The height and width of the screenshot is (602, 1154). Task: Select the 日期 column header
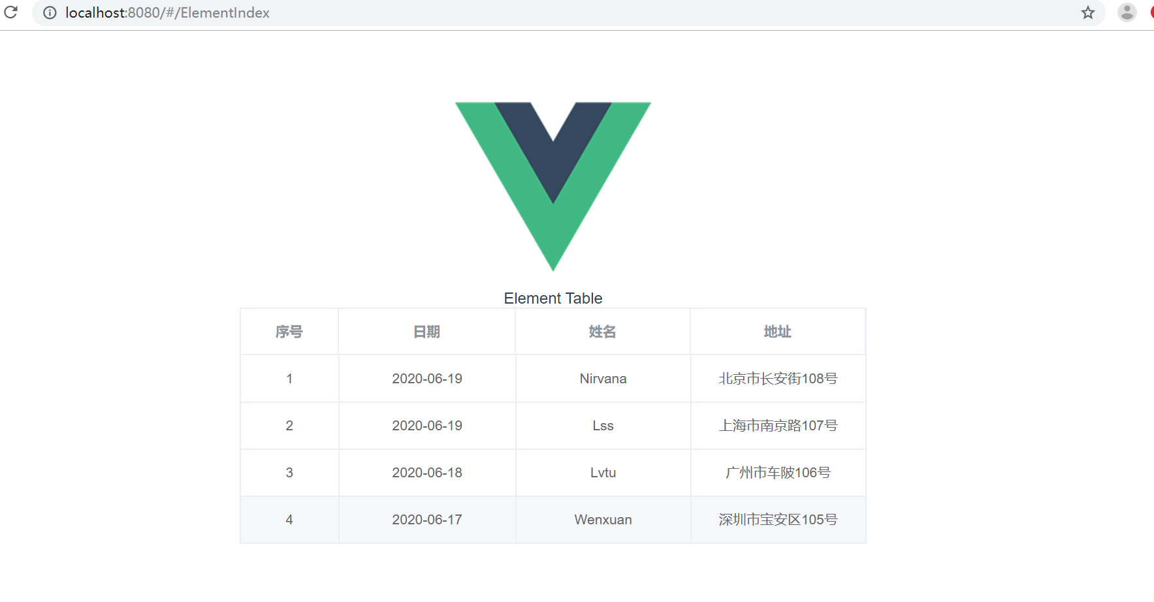(426, 331)
